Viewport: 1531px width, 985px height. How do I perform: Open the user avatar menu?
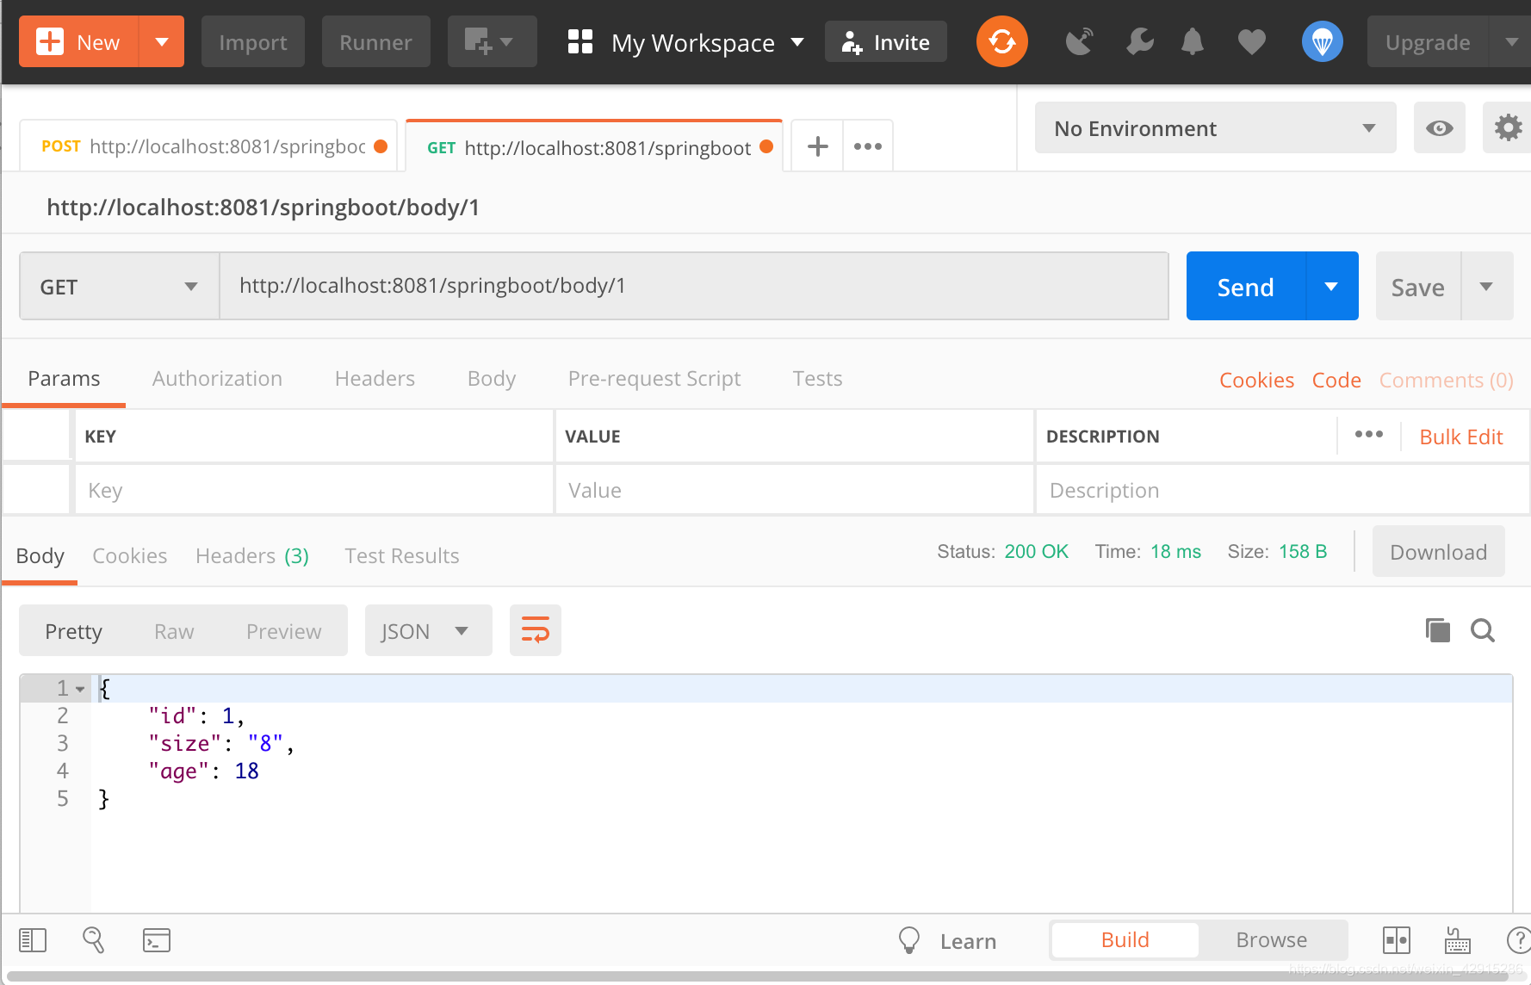point(1323,41)
